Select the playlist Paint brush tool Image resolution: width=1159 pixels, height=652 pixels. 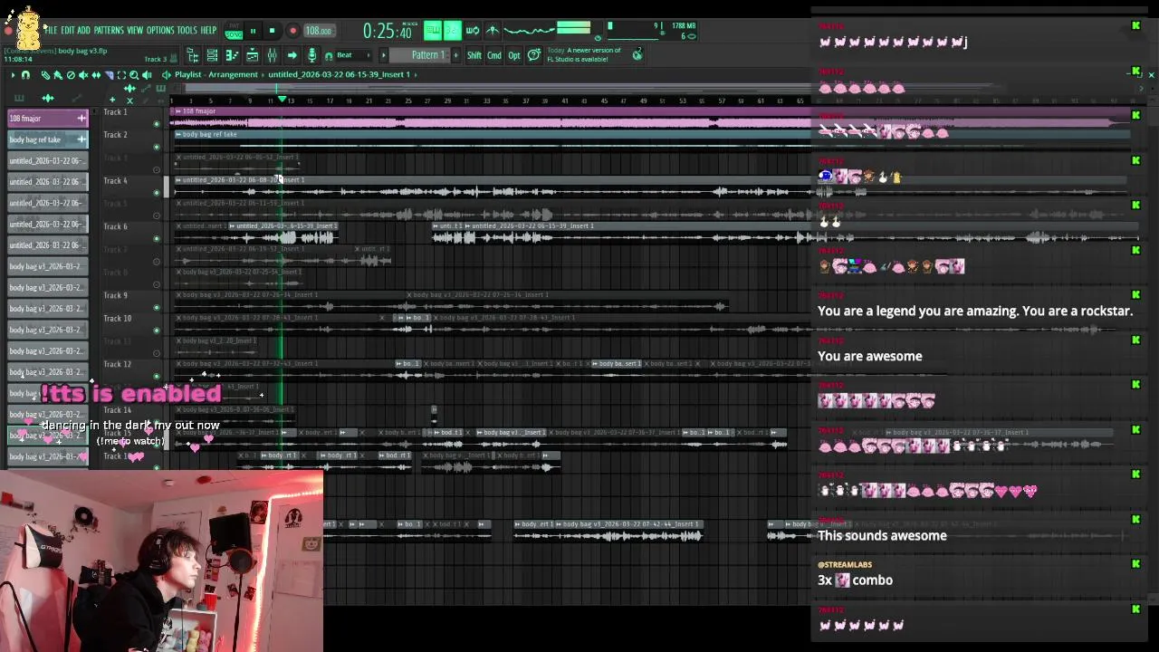[58, 75]
